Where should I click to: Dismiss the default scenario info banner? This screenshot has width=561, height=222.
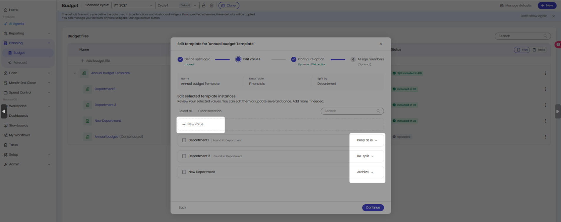(553, 16)
